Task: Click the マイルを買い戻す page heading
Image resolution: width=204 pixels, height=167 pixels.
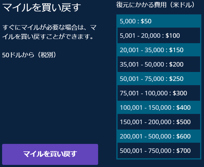Action: (42, 7)
